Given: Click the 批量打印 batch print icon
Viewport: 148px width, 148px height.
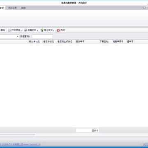Looking at the screenshot, I should (25, 30).
